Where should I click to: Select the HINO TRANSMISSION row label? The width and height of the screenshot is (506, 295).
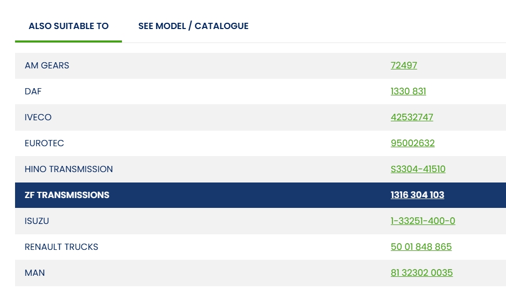coord(69,169)
